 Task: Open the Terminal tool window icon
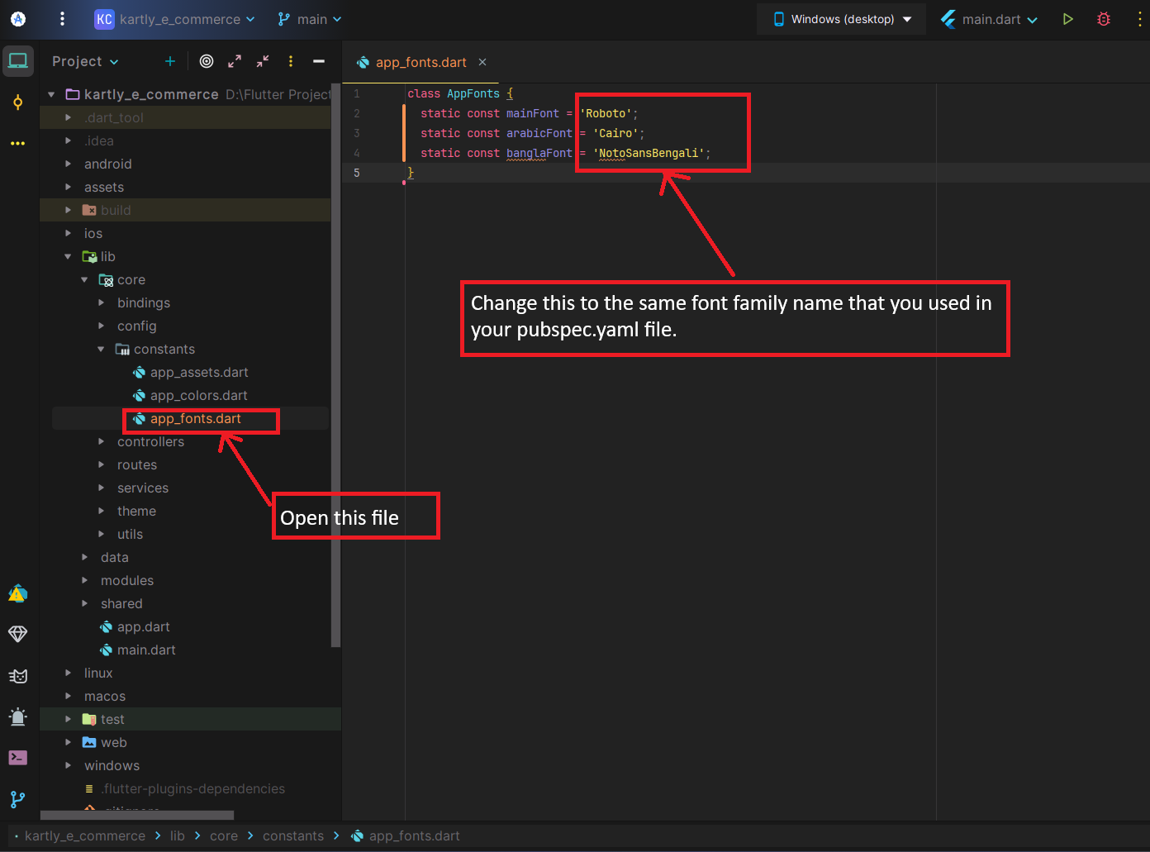(x=17, y=758)
